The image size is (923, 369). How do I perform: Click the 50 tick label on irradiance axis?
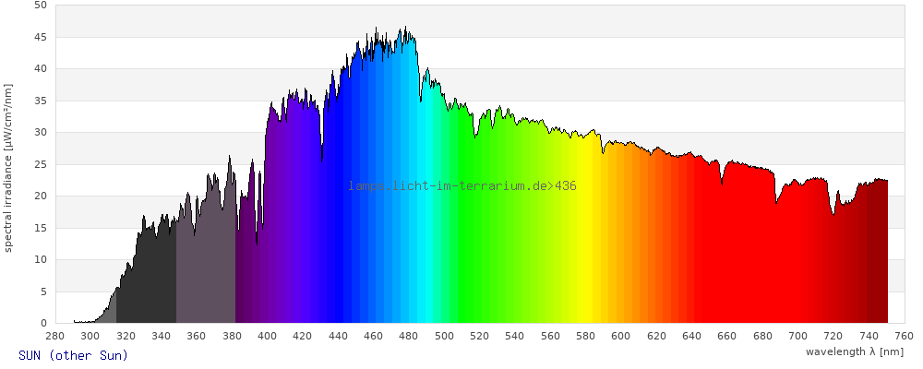pyautogui.click(x=40, y=6)
